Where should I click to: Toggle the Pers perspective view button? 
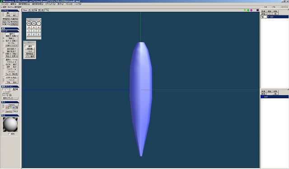(25, 10)
